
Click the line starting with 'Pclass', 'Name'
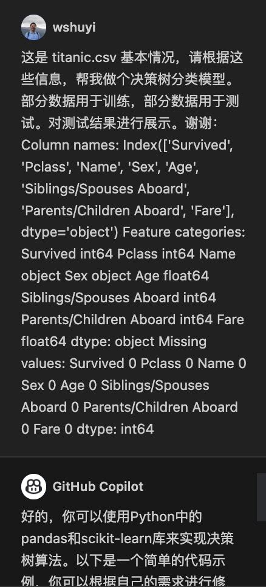(x=110, y=167)
